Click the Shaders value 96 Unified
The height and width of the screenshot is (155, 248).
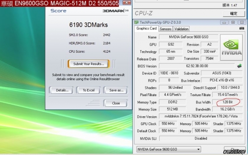175,88
